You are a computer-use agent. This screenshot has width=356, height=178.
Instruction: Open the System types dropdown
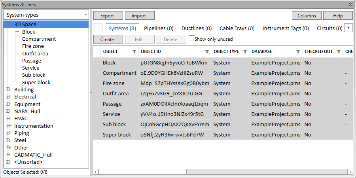click(85, 15)
